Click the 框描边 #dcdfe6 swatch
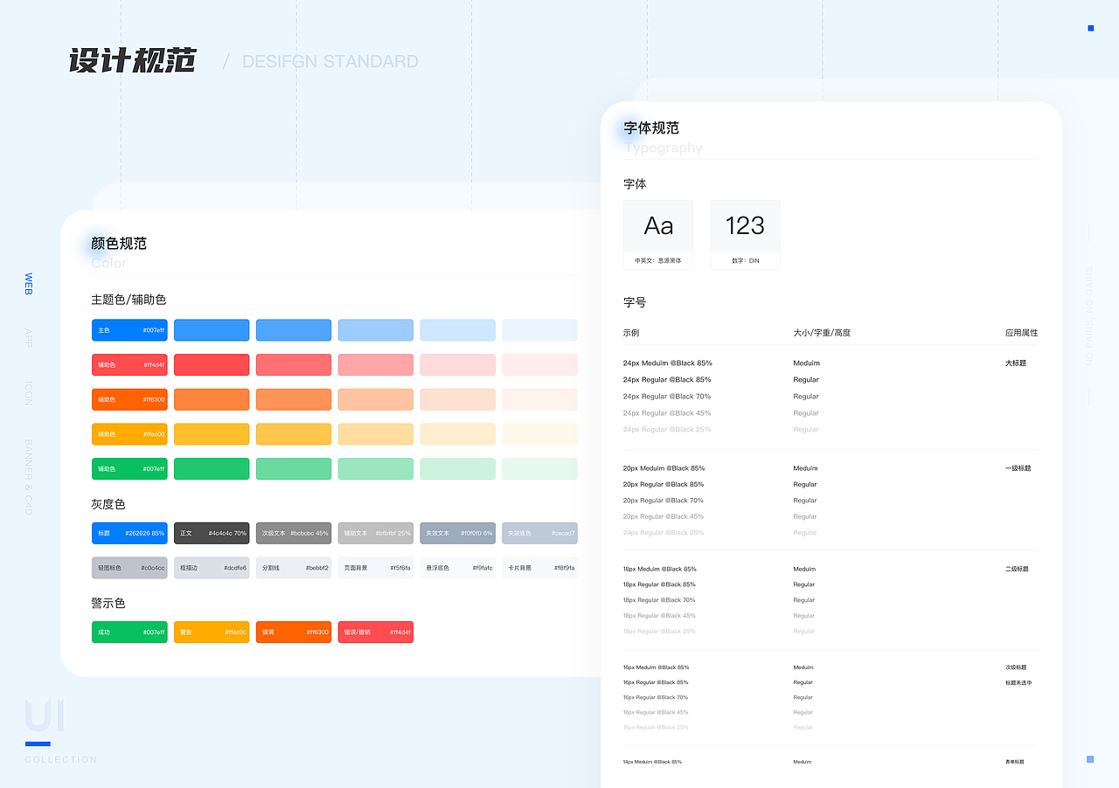 (x=212, y=568)
